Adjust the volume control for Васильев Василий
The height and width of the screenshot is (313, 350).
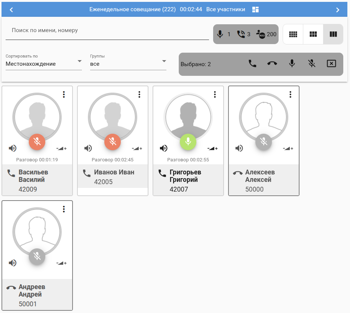coord(61,148)
